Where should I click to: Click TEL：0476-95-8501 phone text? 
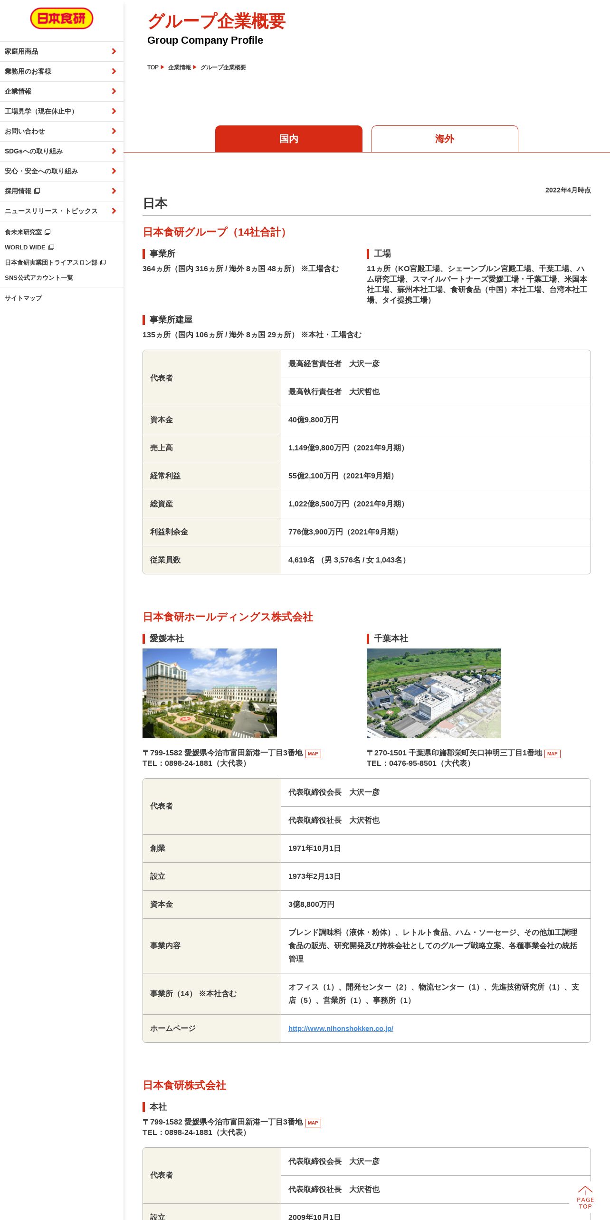coord(420,763)
